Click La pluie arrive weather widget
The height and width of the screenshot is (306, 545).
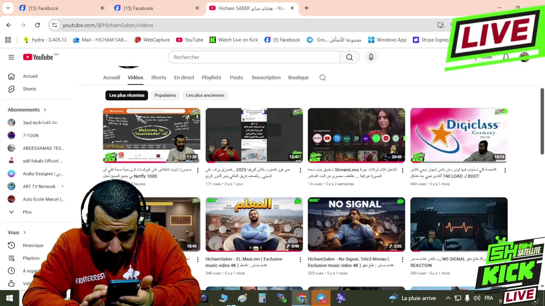[412, 298]
